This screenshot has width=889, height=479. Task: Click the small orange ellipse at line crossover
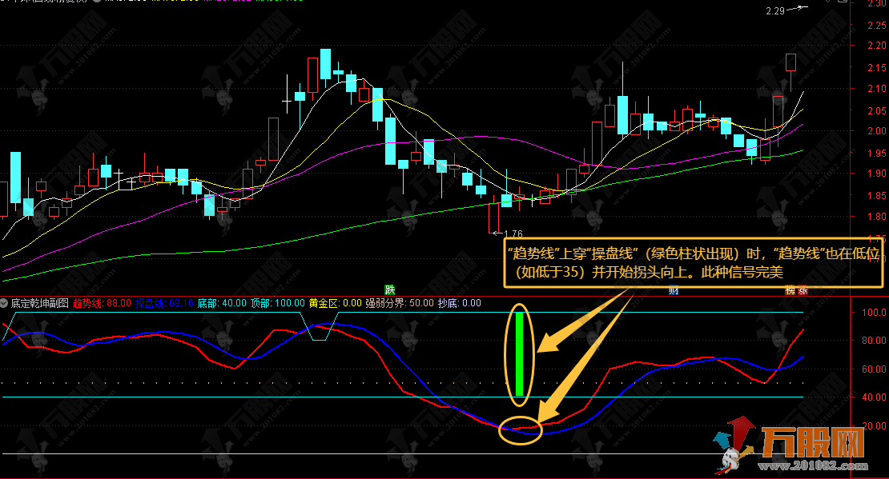pyautogui.click(x=521, y=430)
